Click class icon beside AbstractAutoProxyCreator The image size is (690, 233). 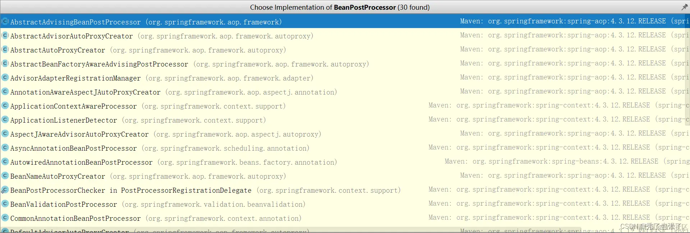5,50
